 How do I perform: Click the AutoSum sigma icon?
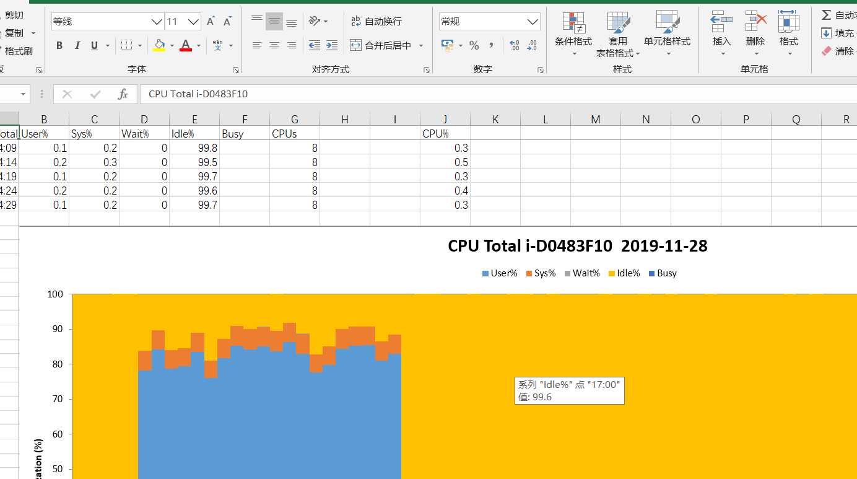point(827,15)
